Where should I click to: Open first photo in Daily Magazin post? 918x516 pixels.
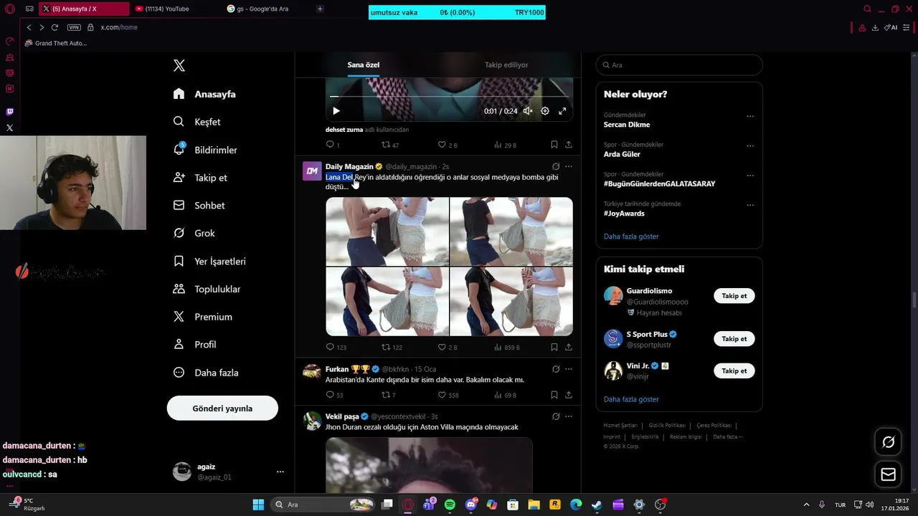click(387, 231)
